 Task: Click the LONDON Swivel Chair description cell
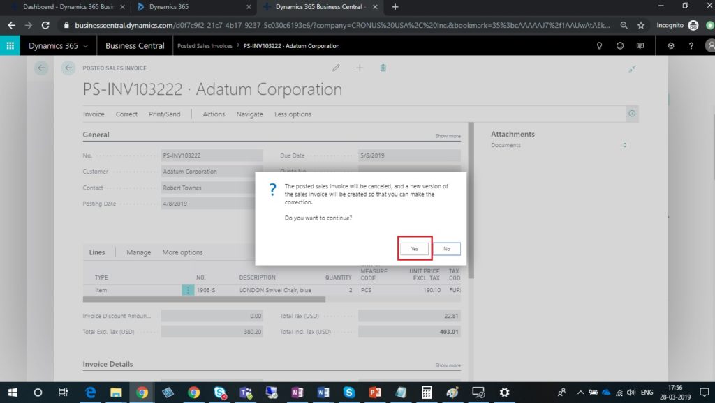pyautogui.click(x=275, y=290)
